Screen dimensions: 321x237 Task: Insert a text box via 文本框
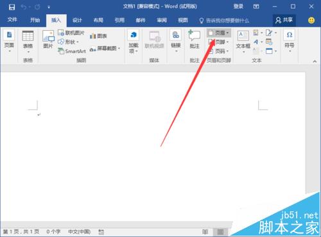[x=243, y=41]
